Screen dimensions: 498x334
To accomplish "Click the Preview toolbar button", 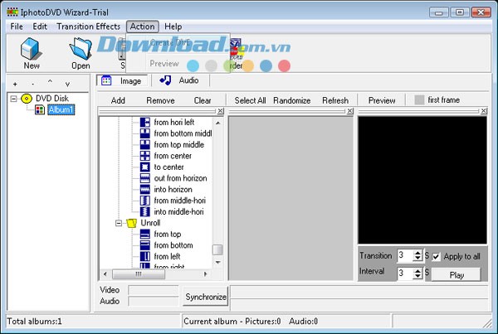I will pyautogui.click(x=382, y=100).
